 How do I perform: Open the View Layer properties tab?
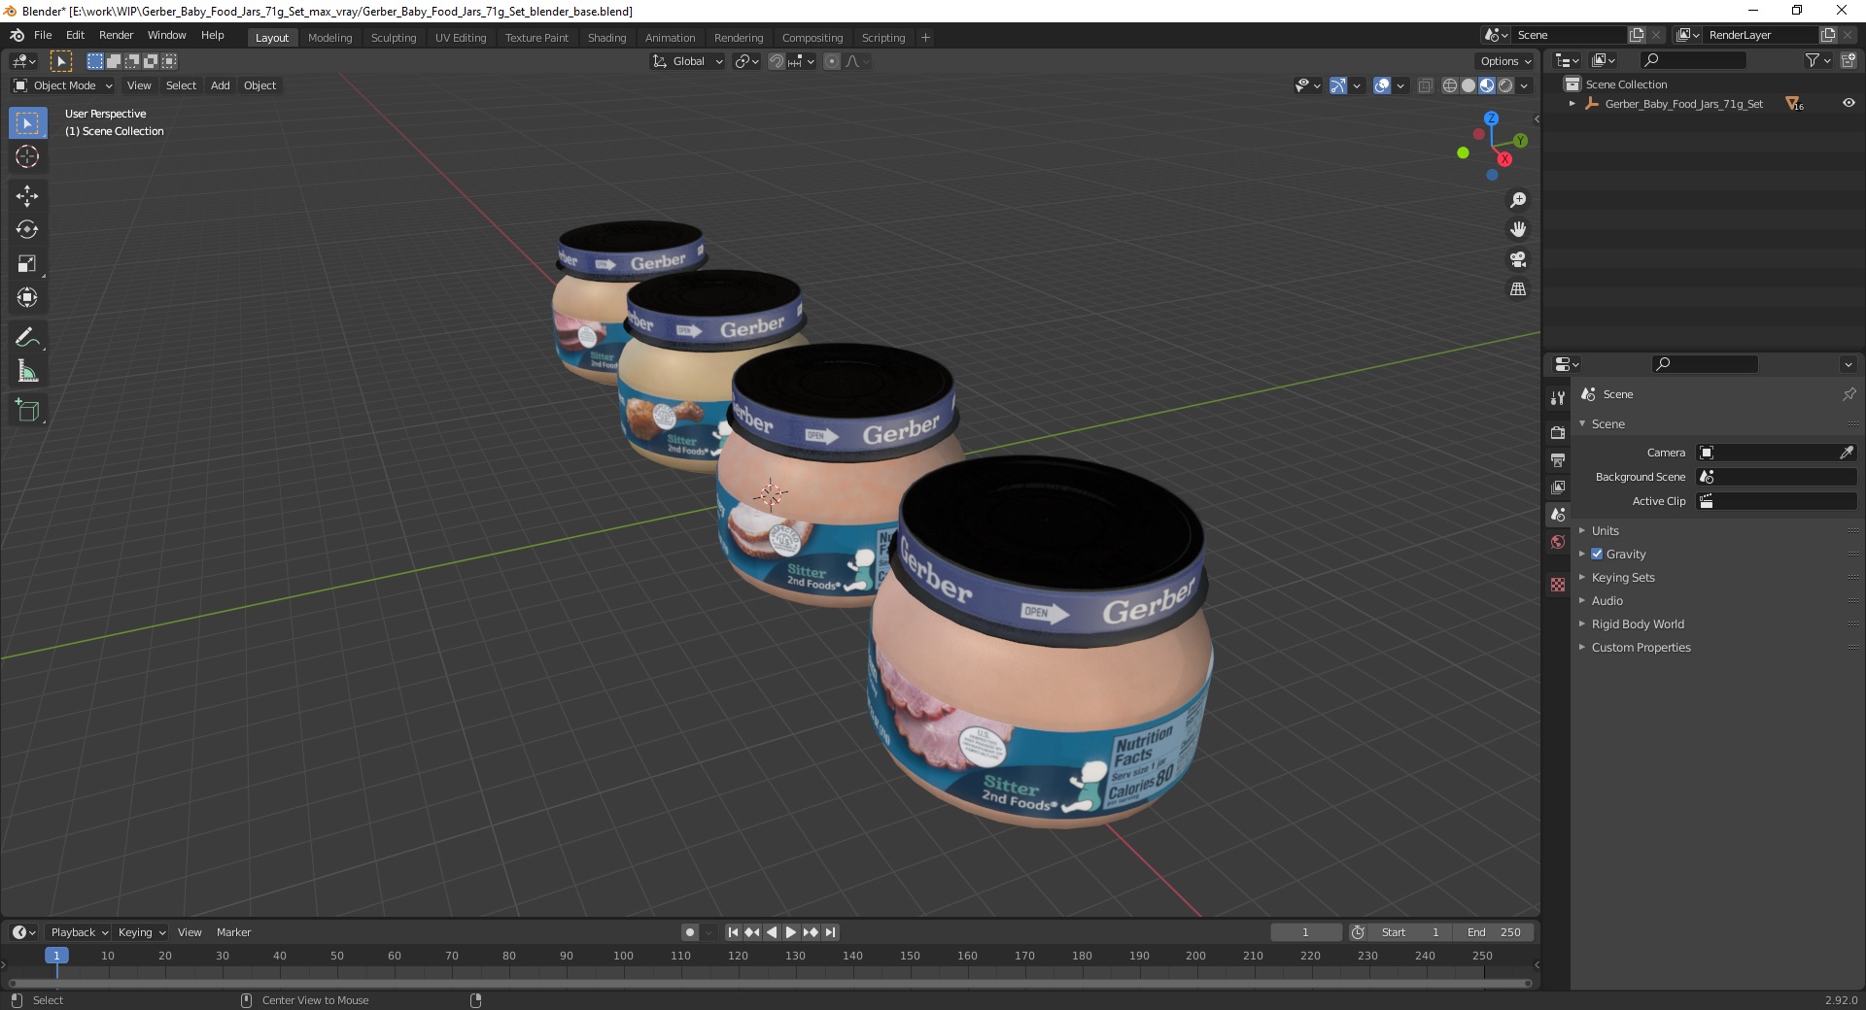tap(1558, 487)
